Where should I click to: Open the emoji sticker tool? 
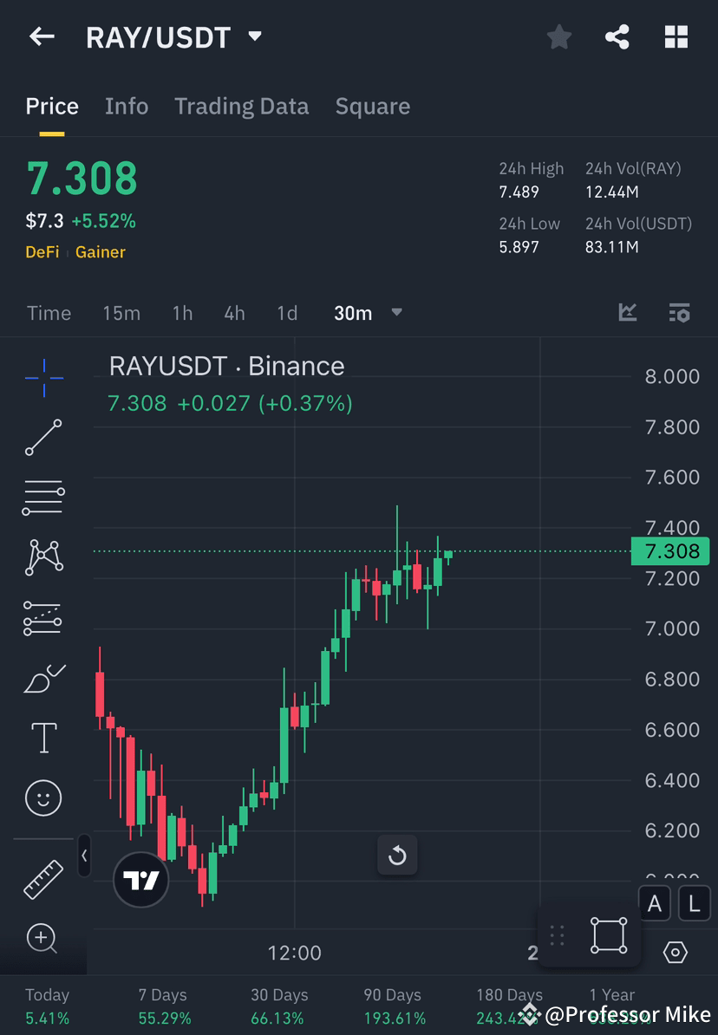point(43,797)
